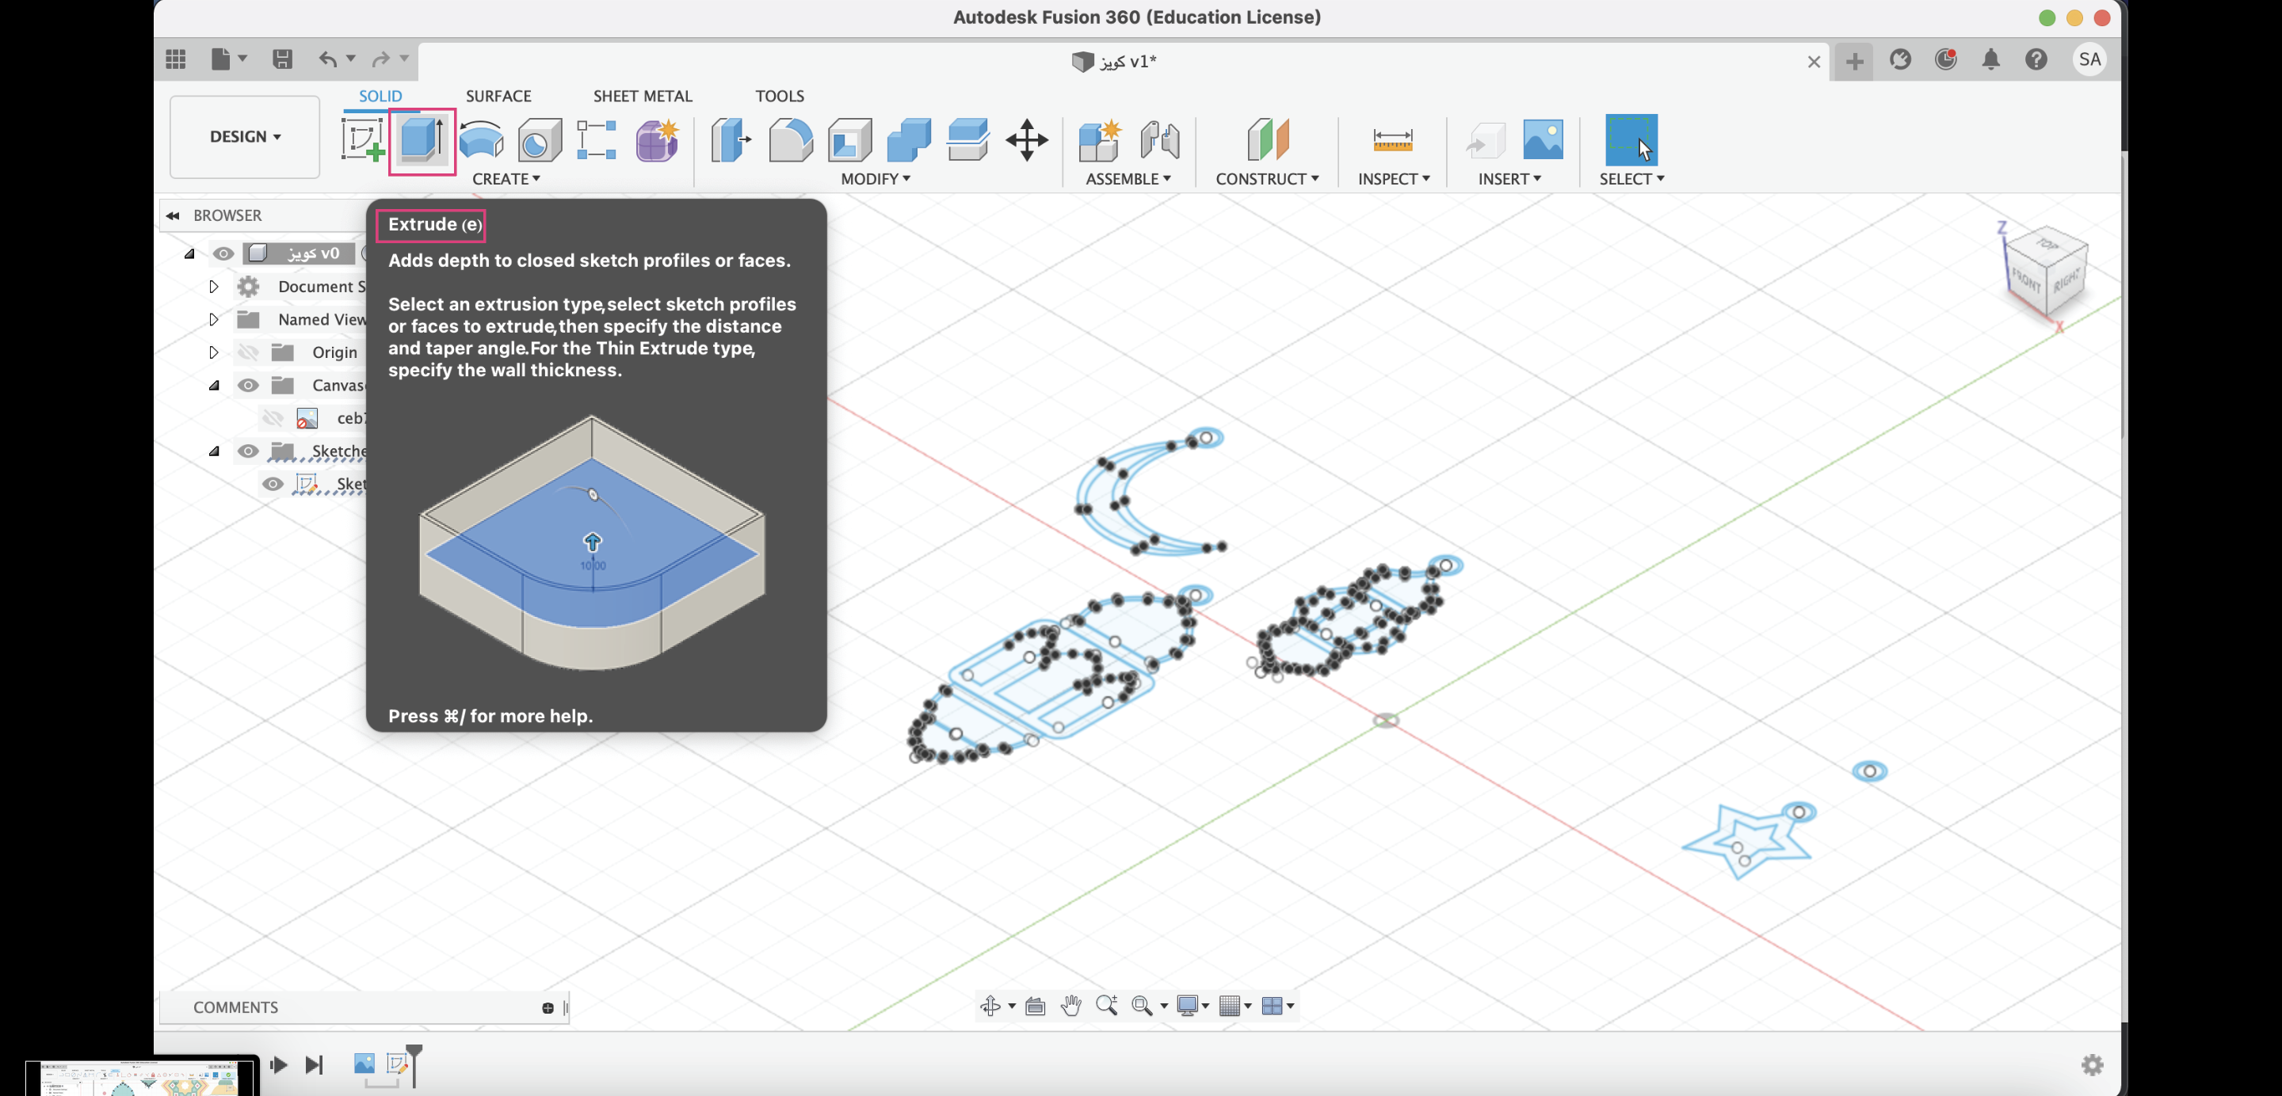Select the Pan hand tool

pyautogui.click(x=1071, y=1006)
